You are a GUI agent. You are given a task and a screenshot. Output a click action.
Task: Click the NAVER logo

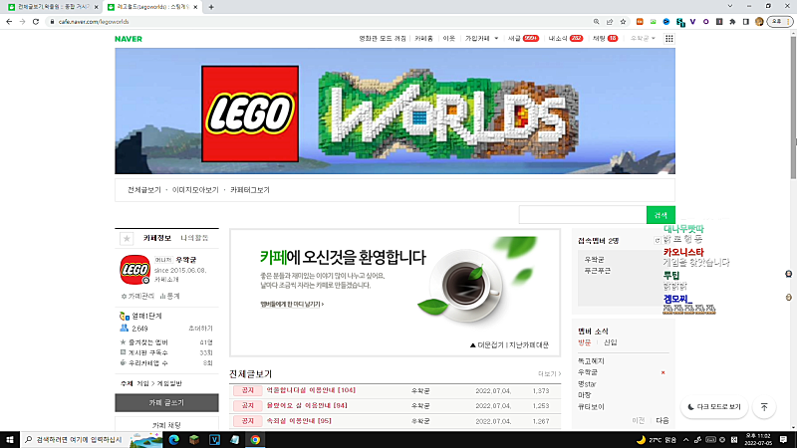pos(129,39)
